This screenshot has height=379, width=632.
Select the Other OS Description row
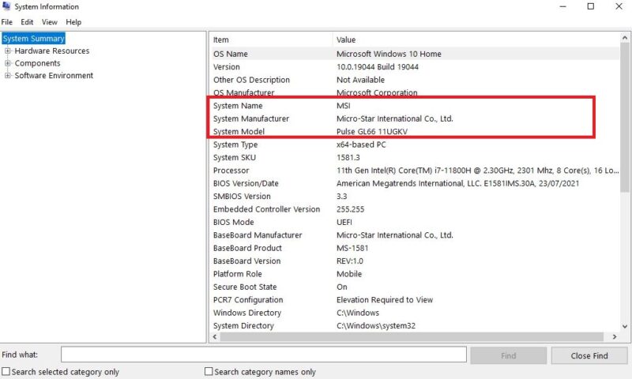click(x=416, y=80)
